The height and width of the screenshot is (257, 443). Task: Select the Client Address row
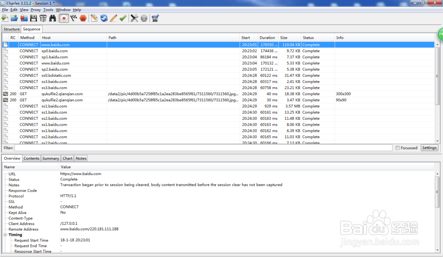click(218, 223)
